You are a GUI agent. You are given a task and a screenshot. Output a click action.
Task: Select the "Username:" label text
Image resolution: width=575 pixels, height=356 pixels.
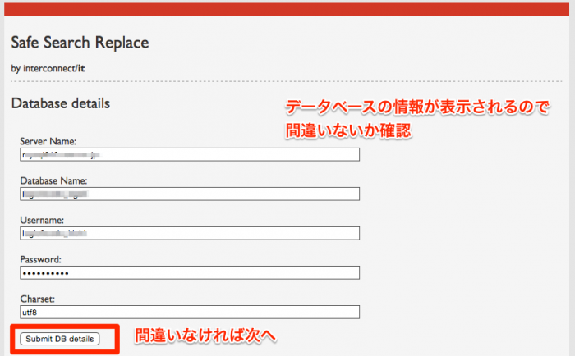[x=44, y=220]
